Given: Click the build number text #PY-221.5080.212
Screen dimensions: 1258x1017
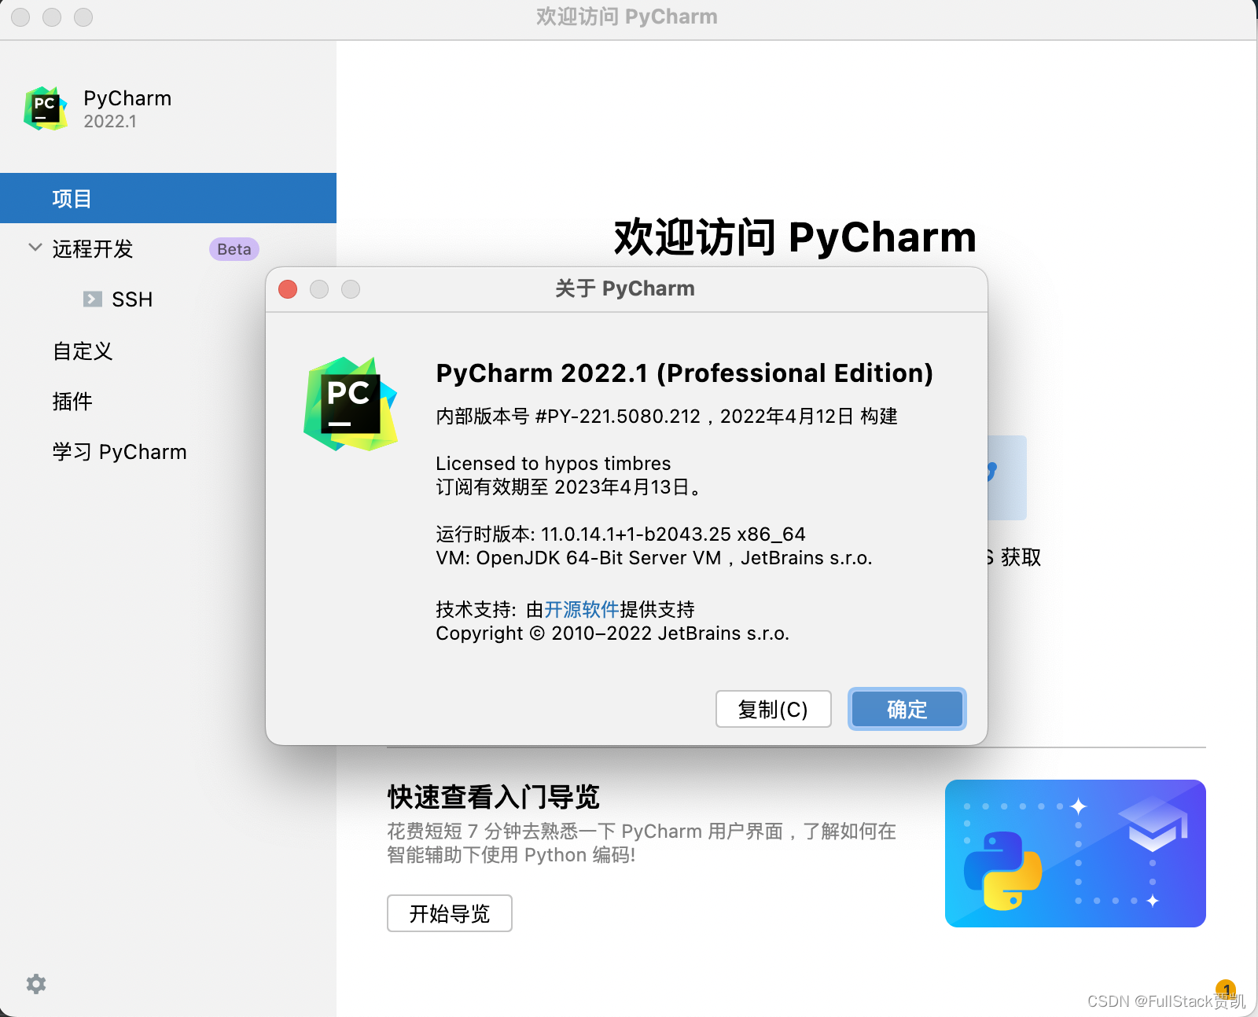Looking at the screenshot, I should 617,416.
